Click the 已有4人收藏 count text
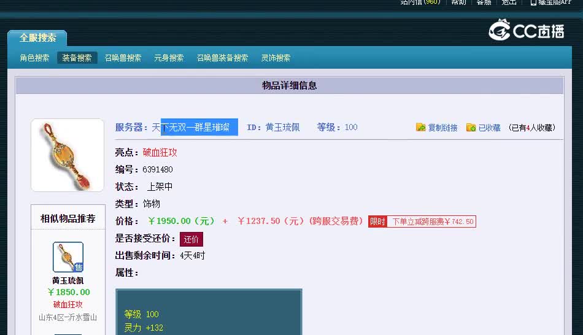583x335 pixels. click(x=531, y=128)
